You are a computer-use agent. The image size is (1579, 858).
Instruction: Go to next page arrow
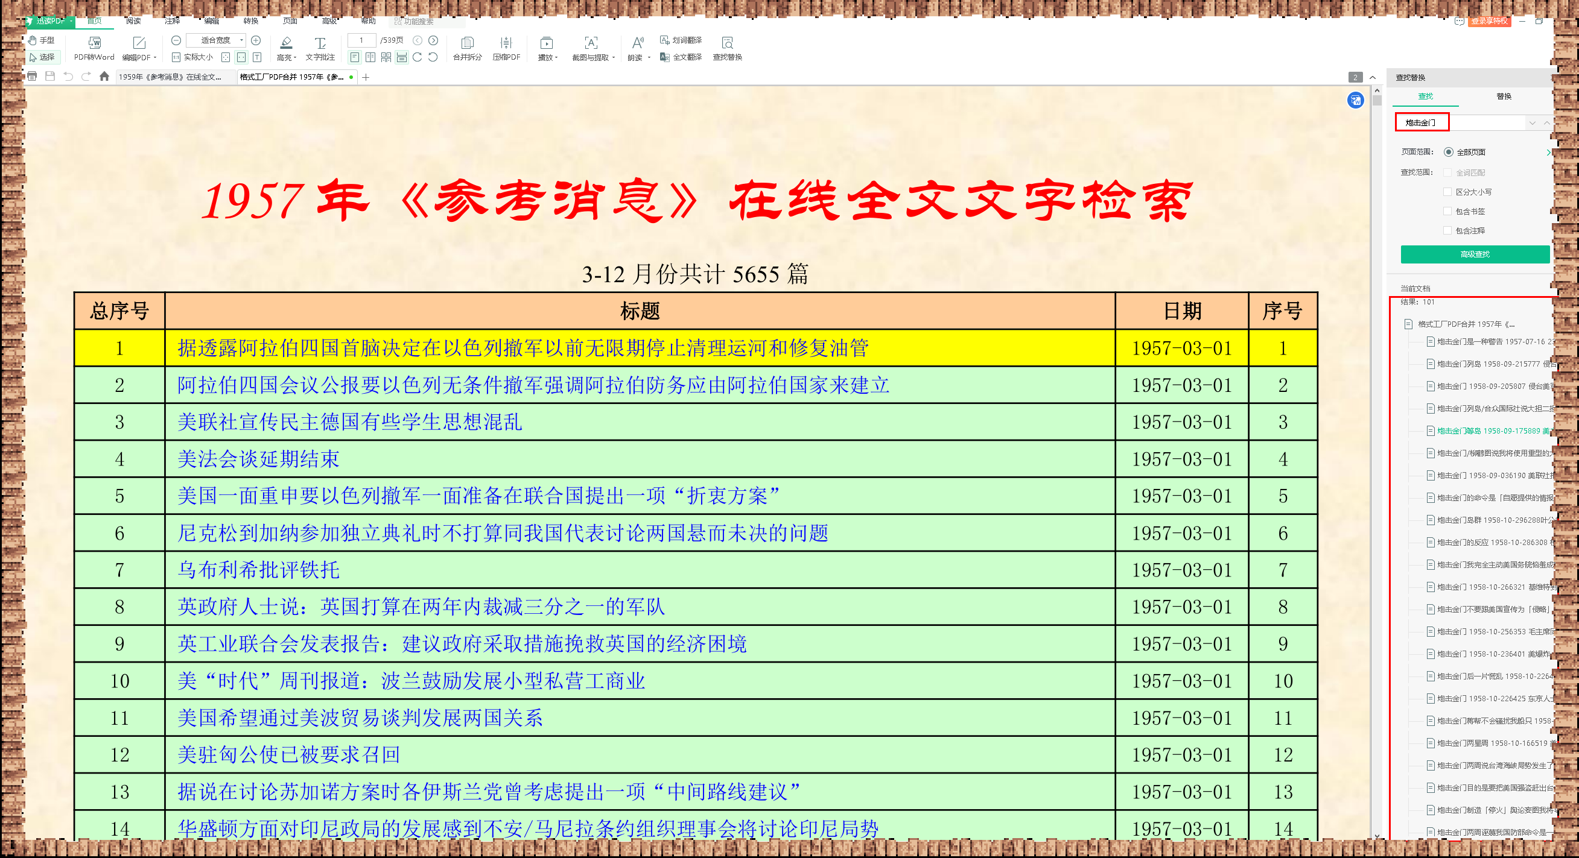[x=433, y=40]
